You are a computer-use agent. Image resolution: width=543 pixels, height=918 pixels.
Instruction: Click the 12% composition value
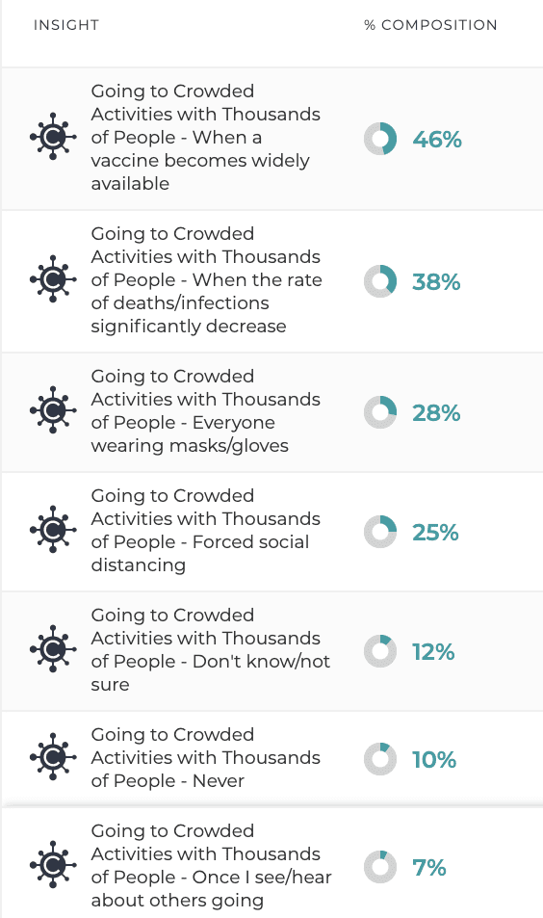pyautogui.click(x=433, y=651)
